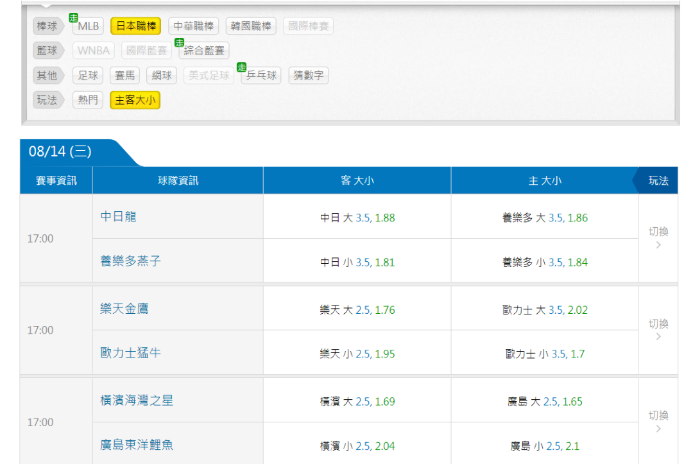The height and width of the screenshot is (464, 693).
Task: Expand 切換 for 樂天金鷹 match
Action: pos(658,330)
